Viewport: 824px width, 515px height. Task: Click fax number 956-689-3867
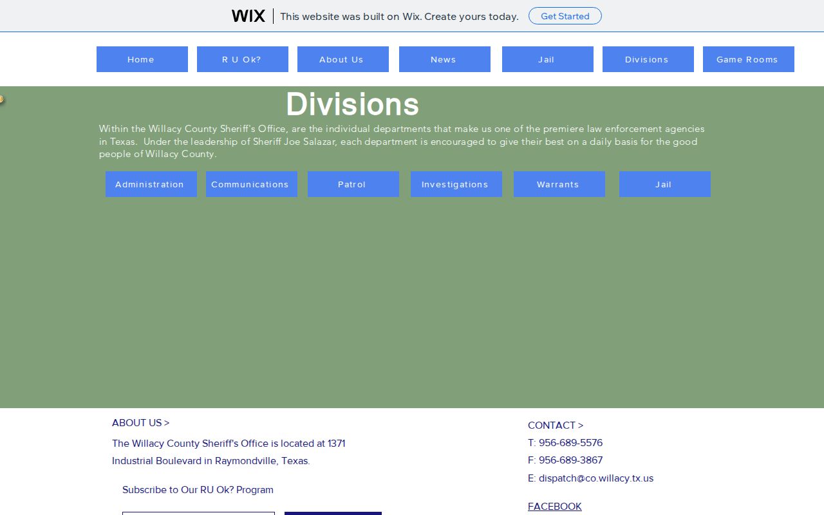pyautogui.click(x=570, y=460)
